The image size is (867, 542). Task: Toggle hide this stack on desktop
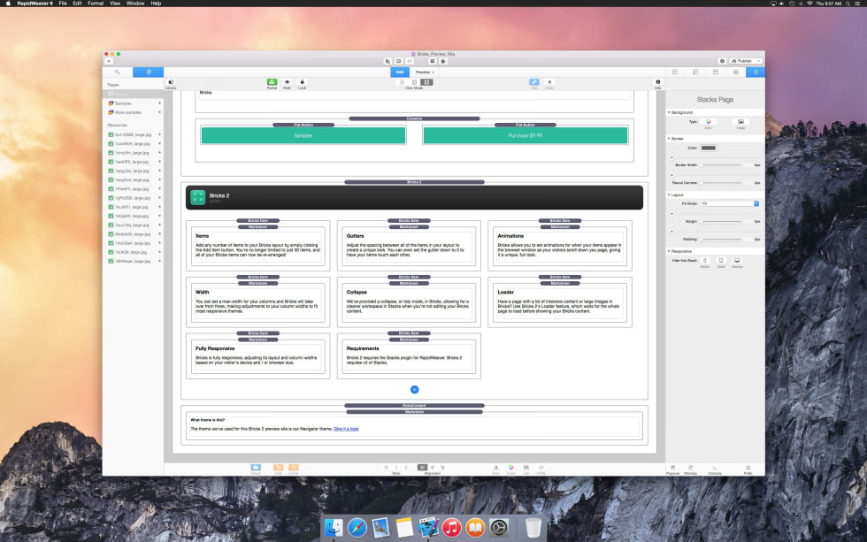737,261
